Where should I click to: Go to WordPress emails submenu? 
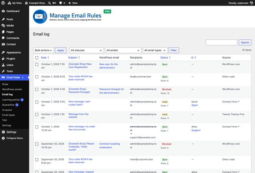tap(12, 89)
